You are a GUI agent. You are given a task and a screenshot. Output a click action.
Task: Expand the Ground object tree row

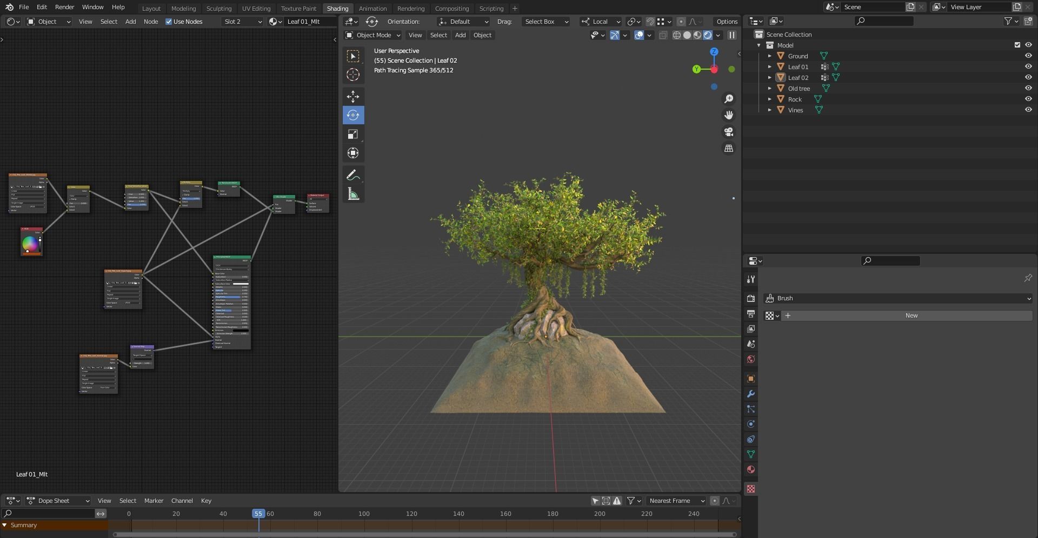point(770,56)
